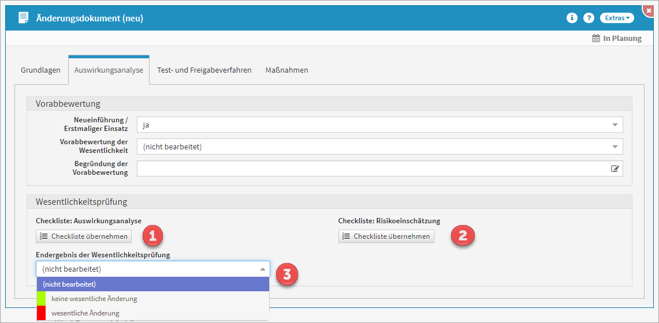Viewport: 659px width, 323px height.
Task: Click red marker number 3
Action: [287, 275]
